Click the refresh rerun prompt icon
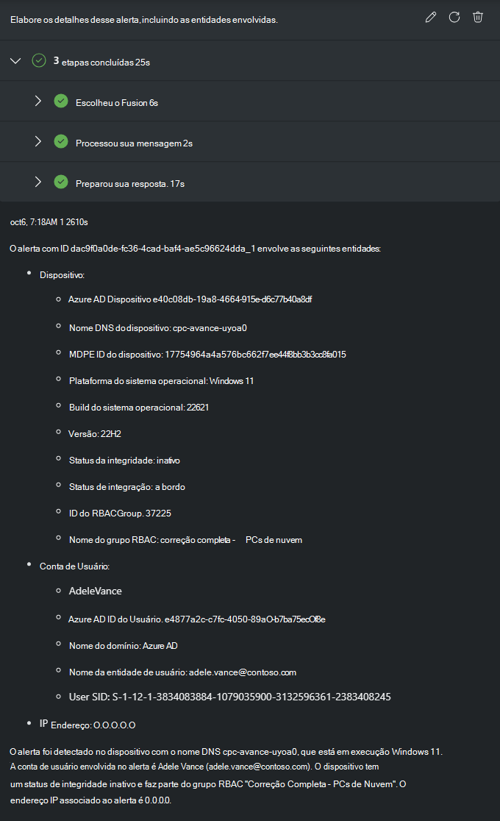 tap(454, 17)
